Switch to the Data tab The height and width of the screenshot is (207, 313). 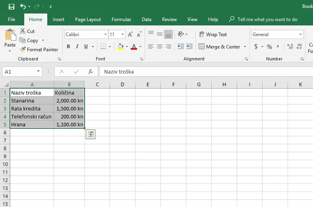coord(147,19)
